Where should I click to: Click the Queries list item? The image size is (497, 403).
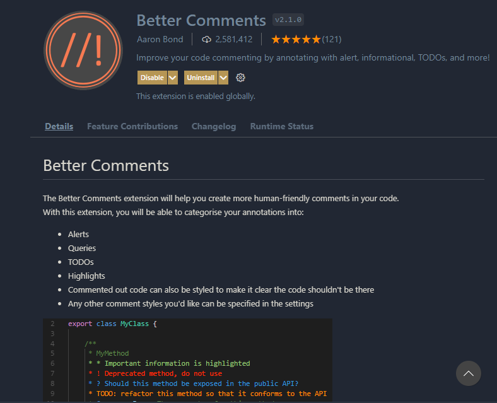point(82,248)
